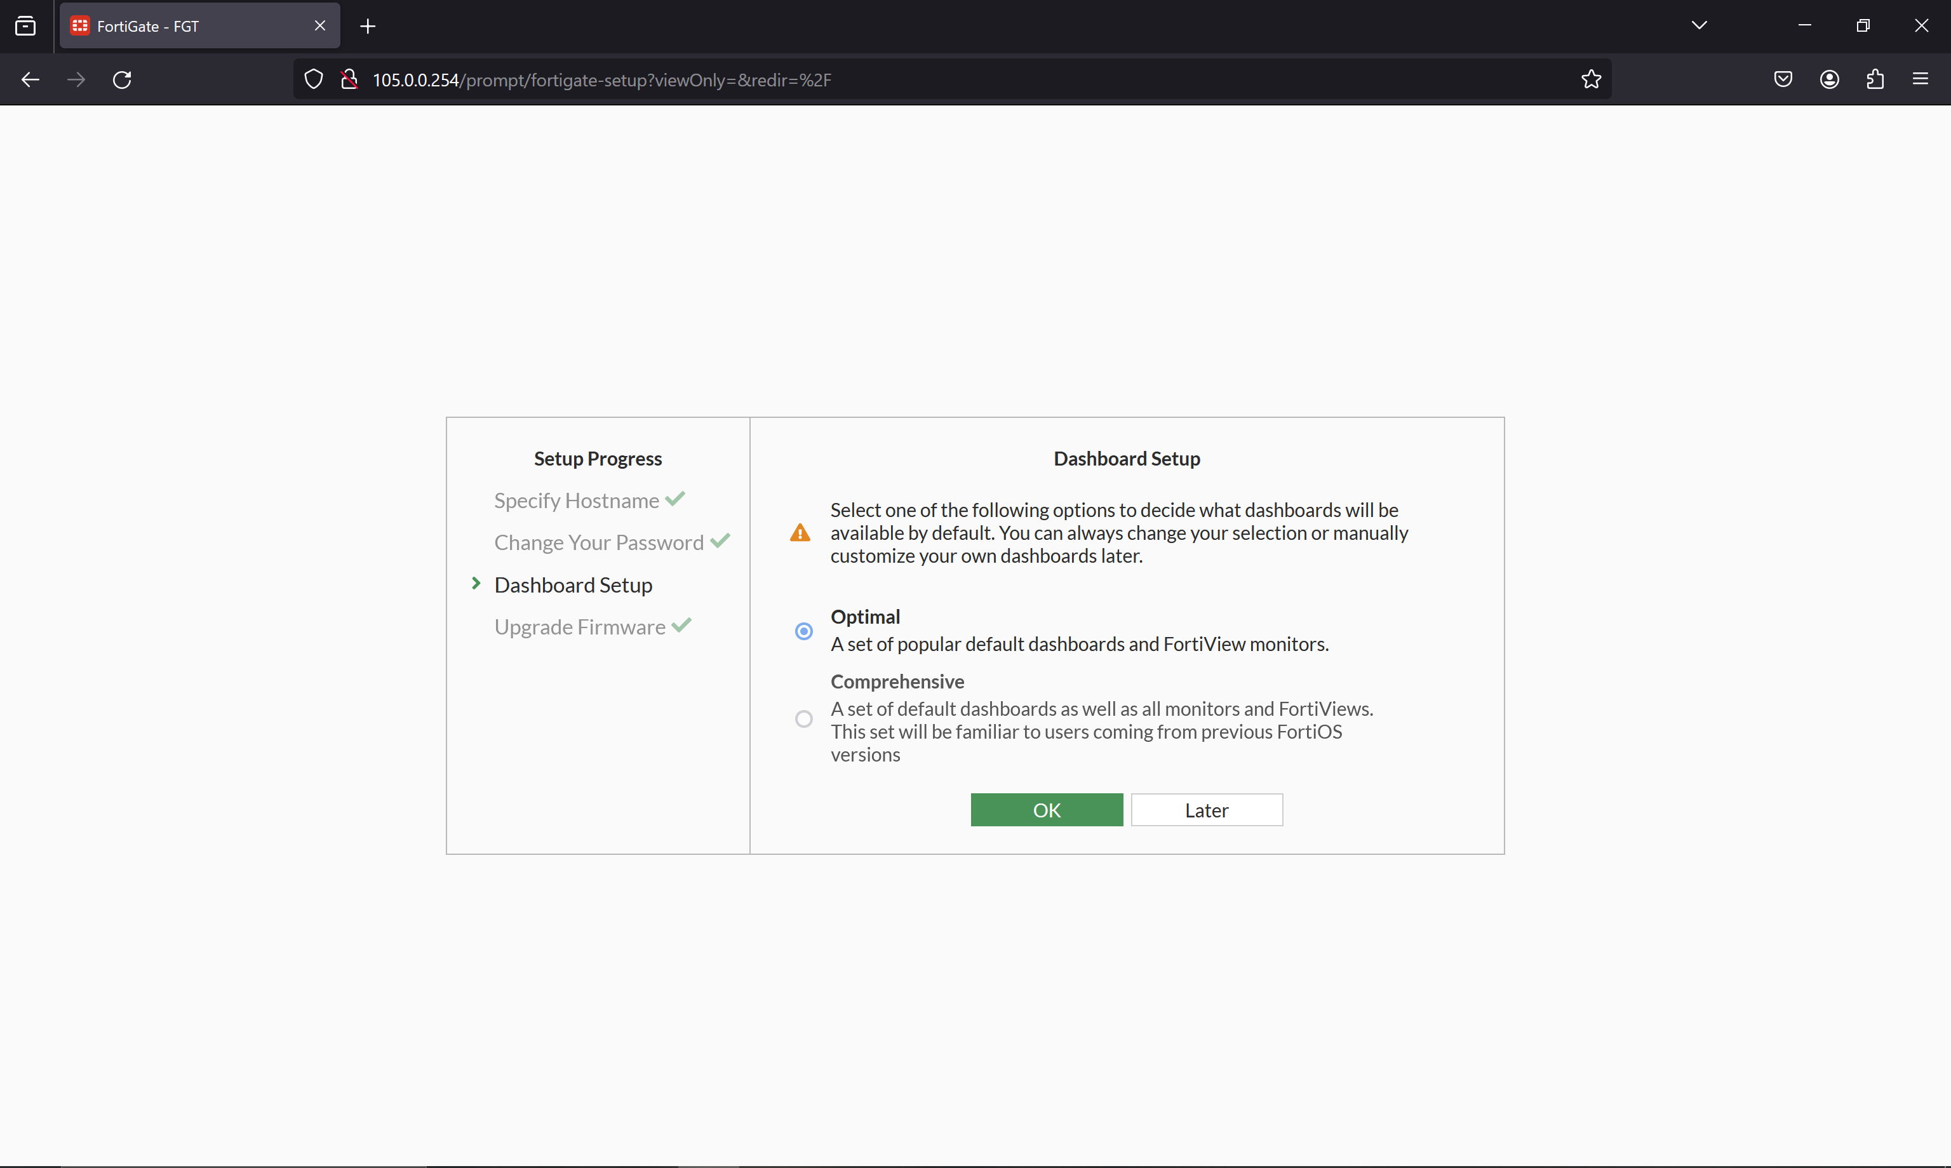Reload the FortiGate setup page

click(x=122, y=79)
